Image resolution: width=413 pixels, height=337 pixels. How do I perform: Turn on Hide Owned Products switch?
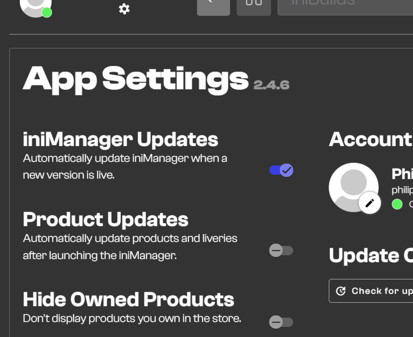pyautogui.click(x=281, y=322)
